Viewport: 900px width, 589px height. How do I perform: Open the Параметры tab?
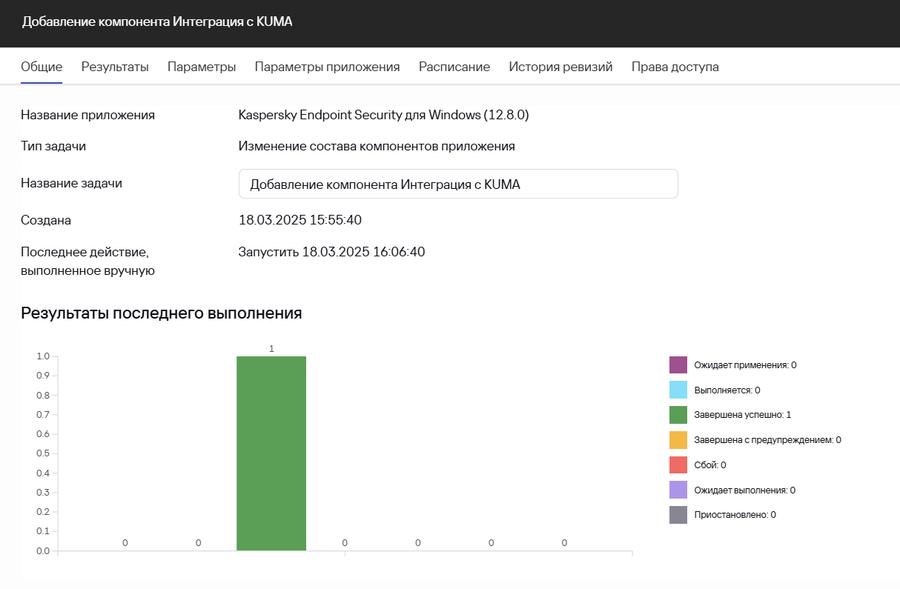coord(202,67)
